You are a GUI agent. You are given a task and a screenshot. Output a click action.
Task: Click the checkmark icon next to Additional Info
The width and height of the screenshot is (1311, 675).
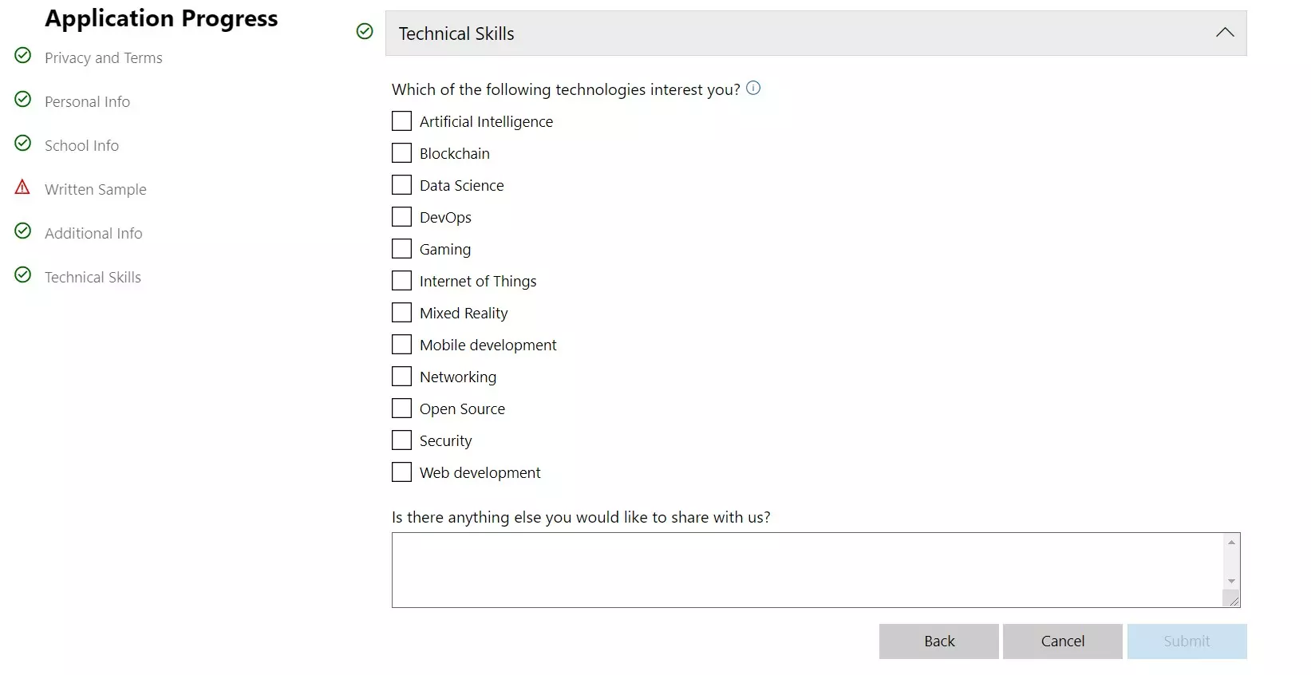23,231
